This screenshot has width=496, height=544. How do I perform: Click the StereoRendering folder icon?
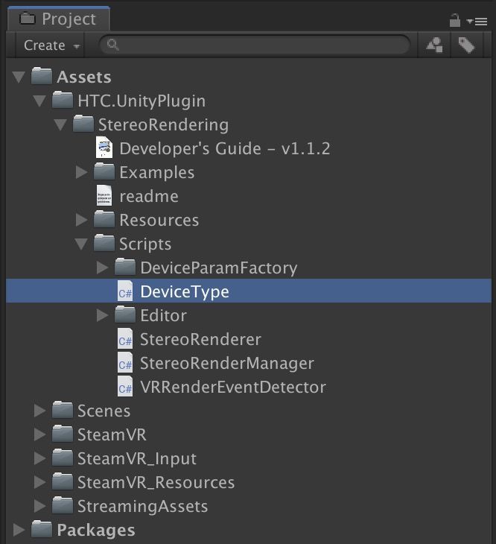83,124
